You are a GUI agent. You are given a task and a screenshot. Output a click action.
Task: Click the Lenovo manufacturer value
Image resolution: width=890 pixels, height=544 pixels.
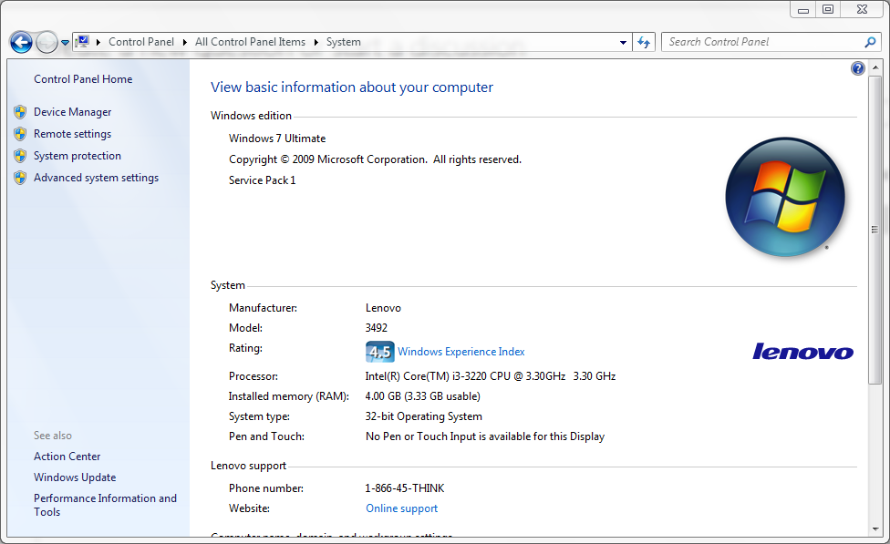click(x=383, y=308)
